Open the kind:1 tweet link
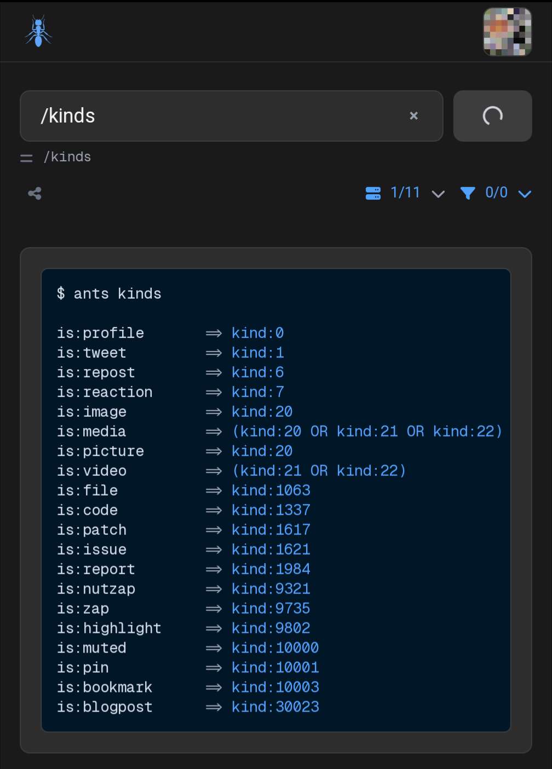Screen dimensions: 552x769 click(257, 353)
